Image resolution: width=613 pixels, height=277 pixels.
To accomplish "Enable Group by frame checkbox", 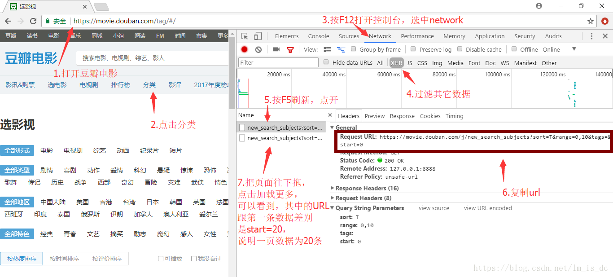I will pos(354,49).
